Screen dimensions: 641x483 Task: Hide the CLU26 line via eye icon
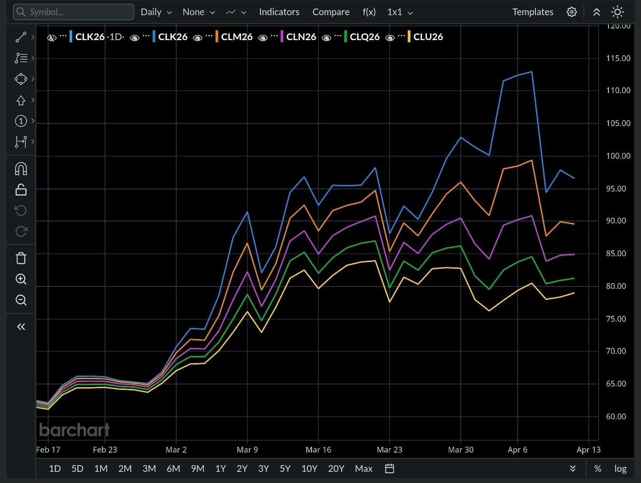pos(391,37)
